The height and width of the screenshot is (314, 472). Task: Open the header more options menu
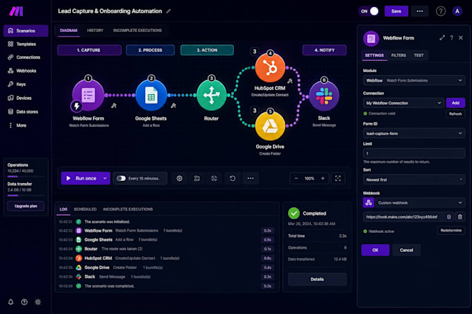click(x=420, y=11)
